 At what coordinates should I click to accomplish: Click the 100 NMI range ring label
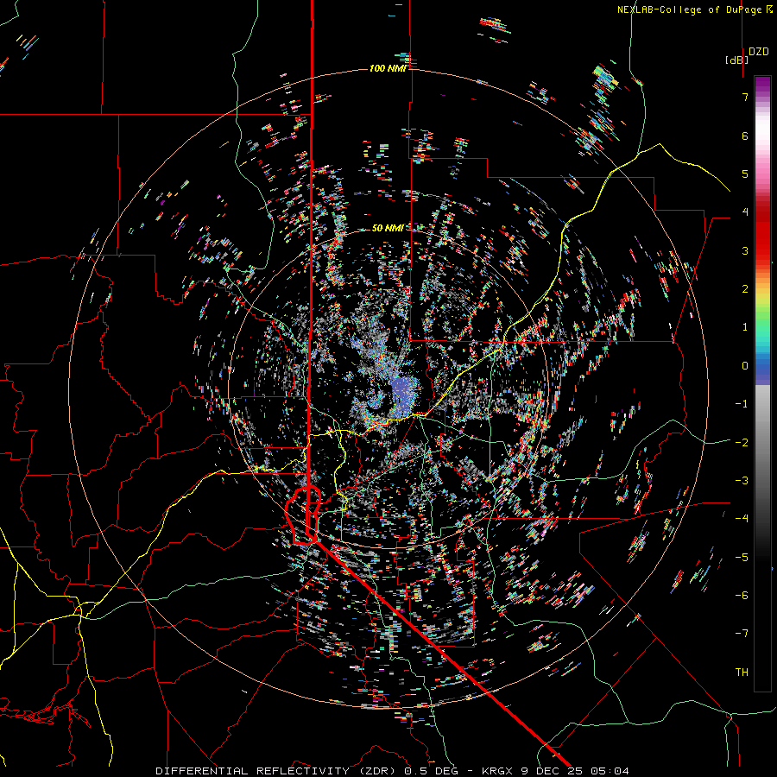click(x=388, y=68)
